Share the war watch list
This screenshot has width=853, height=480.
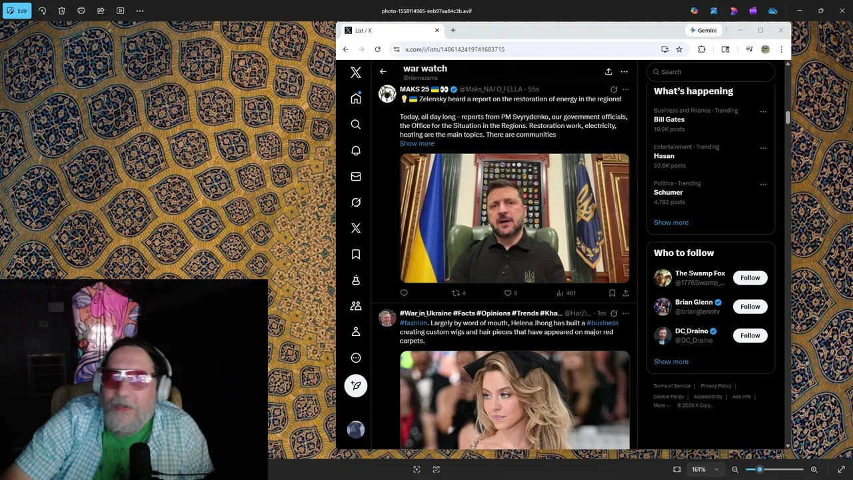pos(608,71)
